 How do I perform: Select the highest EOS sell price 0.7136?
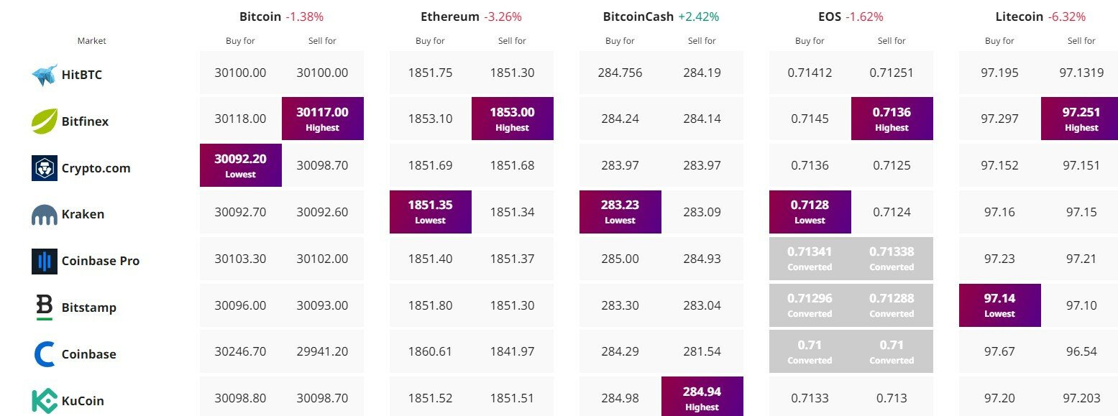tap(892, 118)
